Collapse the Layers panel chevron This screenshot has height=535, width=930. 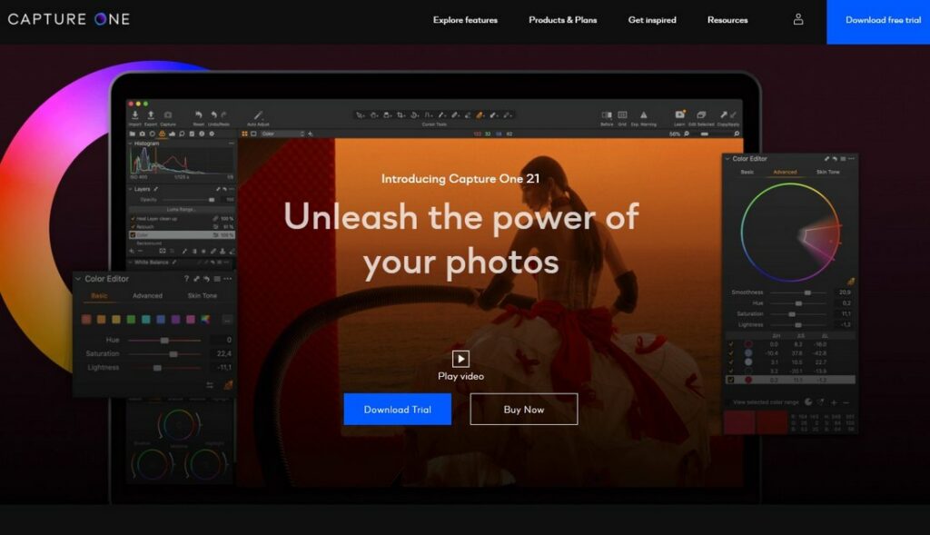coord(131,189)
